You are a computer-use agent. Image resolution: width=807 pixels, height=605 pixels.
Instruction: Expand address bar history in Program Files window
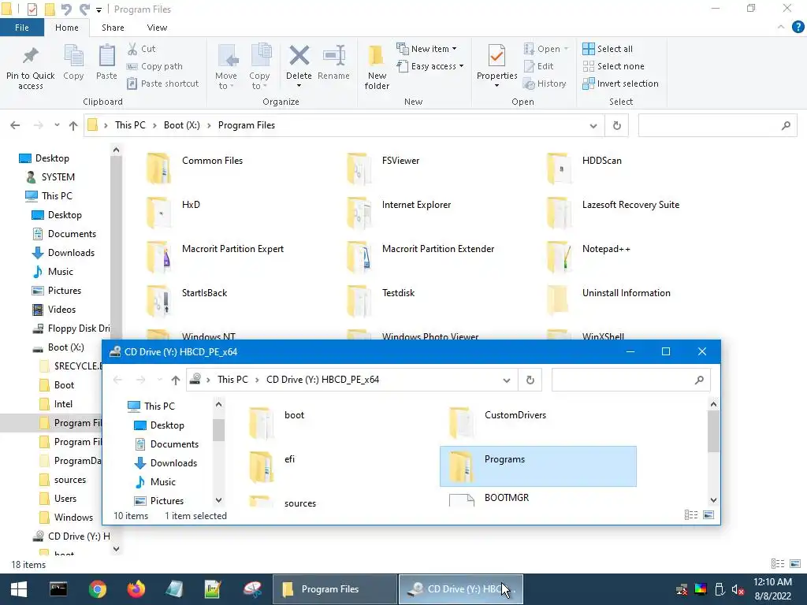(x=593, y=125)
